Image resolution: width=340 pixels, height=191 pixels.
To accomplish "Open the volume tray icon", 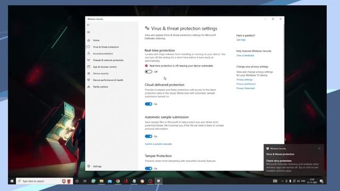I will tap(299, 181).
